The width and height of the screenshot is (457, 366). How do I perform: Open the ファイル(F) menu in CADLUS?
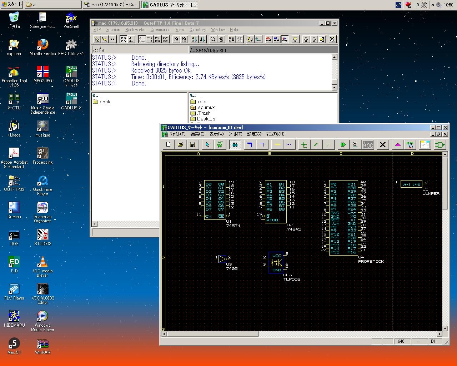177,134
